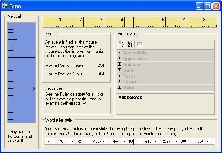
Task: Click the 2 mark on blue vertical ruler
Action: pyautogui.click(x=34, y=89)
